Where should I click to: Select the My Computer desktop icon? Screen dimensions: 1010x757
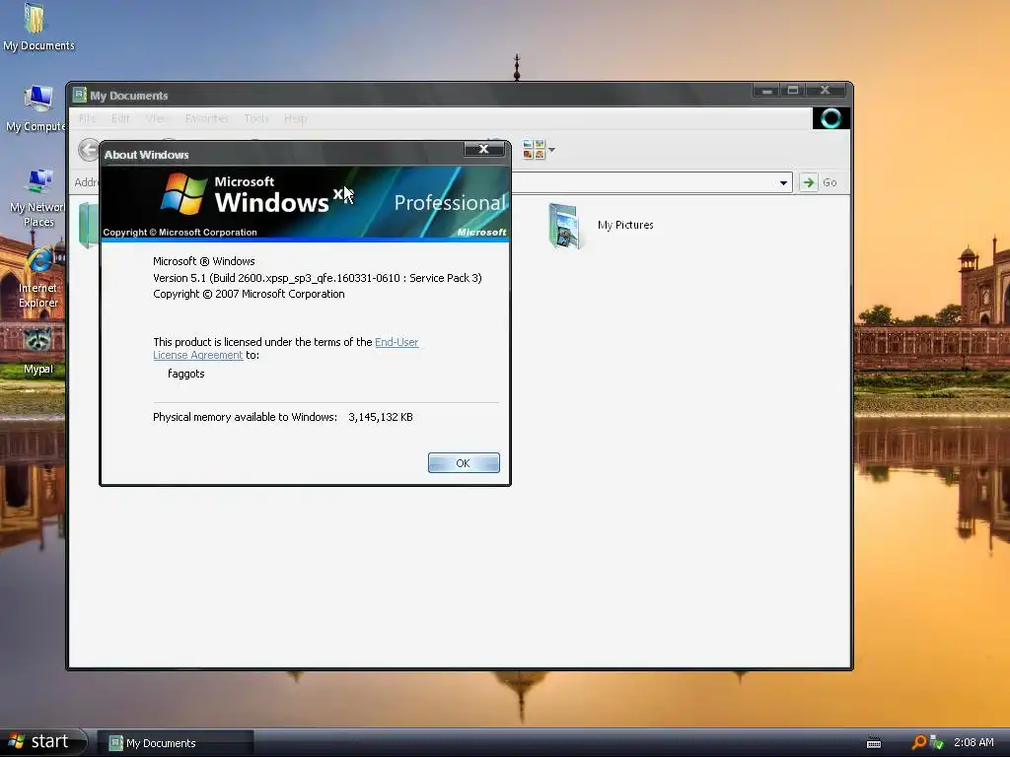pos(36,109)
